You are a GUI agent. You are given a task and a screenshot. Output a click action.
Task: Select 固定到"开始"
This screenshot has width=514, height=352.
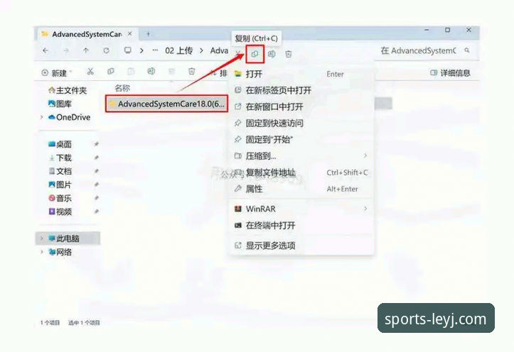[301, 140]
